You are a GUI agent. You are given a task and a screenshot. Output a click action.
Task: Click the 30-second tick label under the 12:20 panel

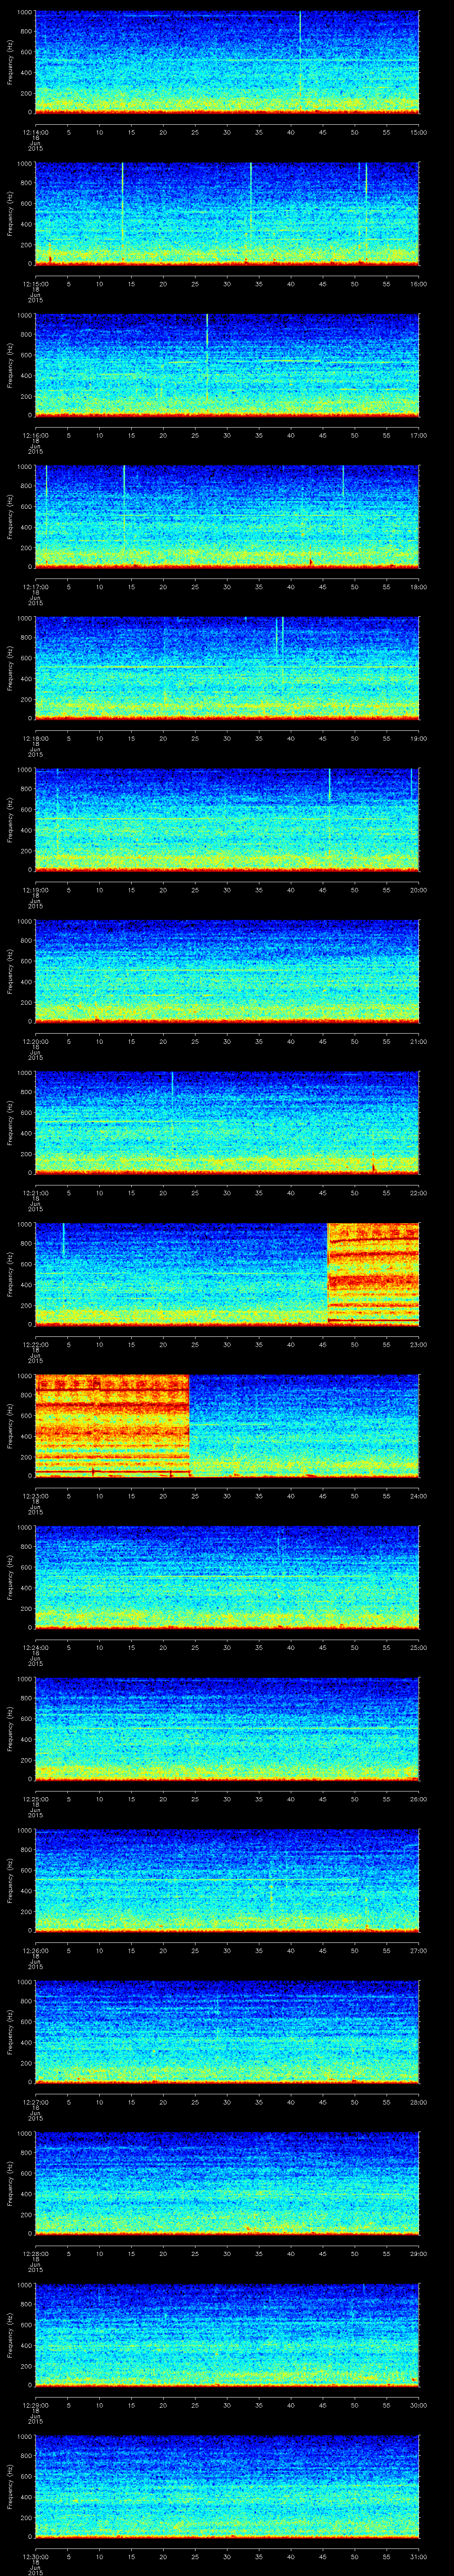pyautogui.click(x=227, y=1043)
